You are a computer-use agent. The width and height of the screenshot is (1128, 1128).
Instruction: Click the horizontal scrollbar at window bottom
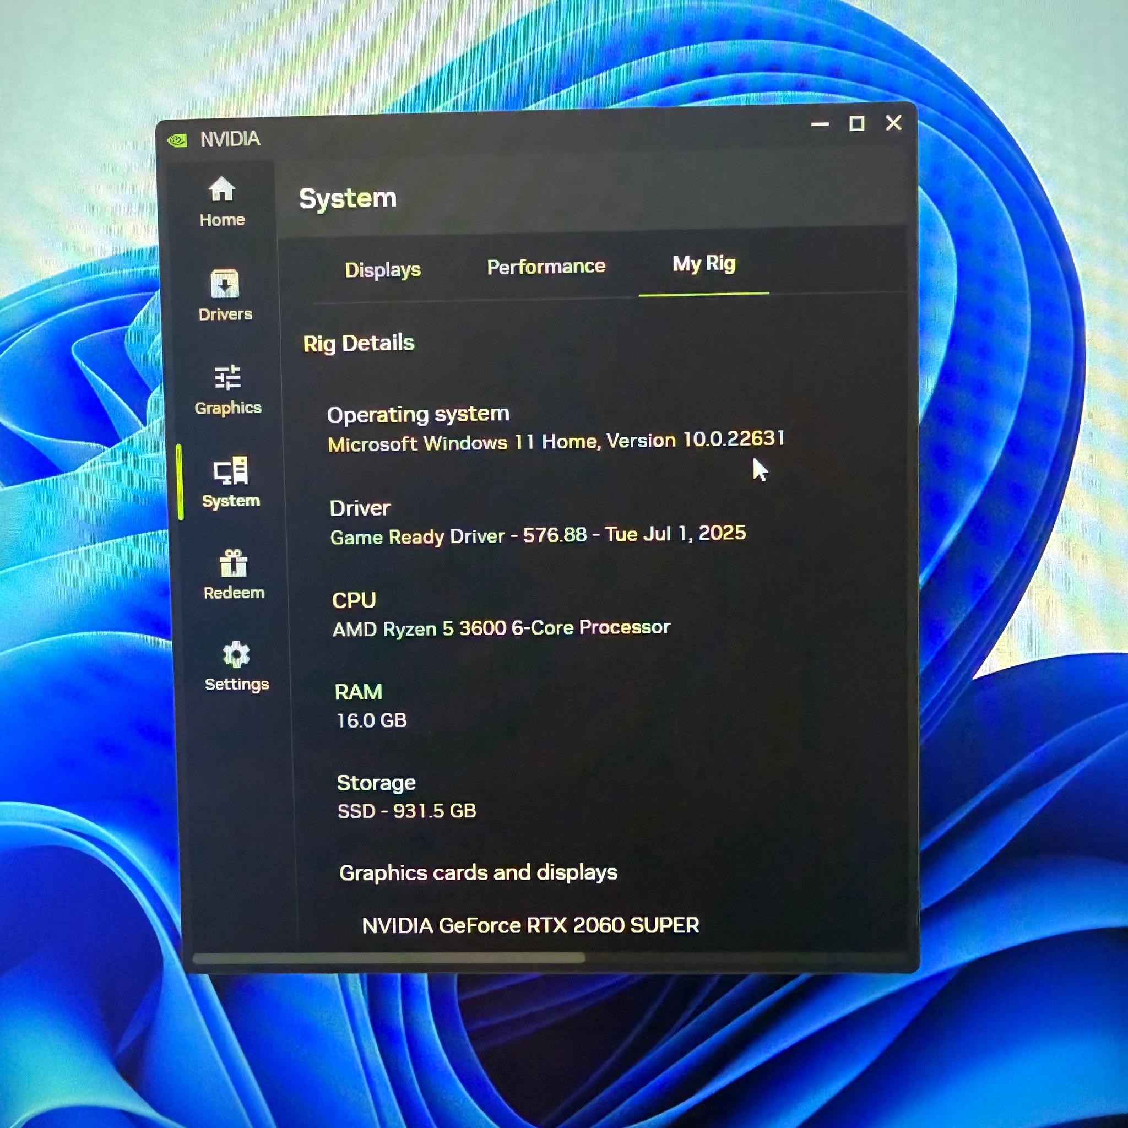[x=388, y=958]
